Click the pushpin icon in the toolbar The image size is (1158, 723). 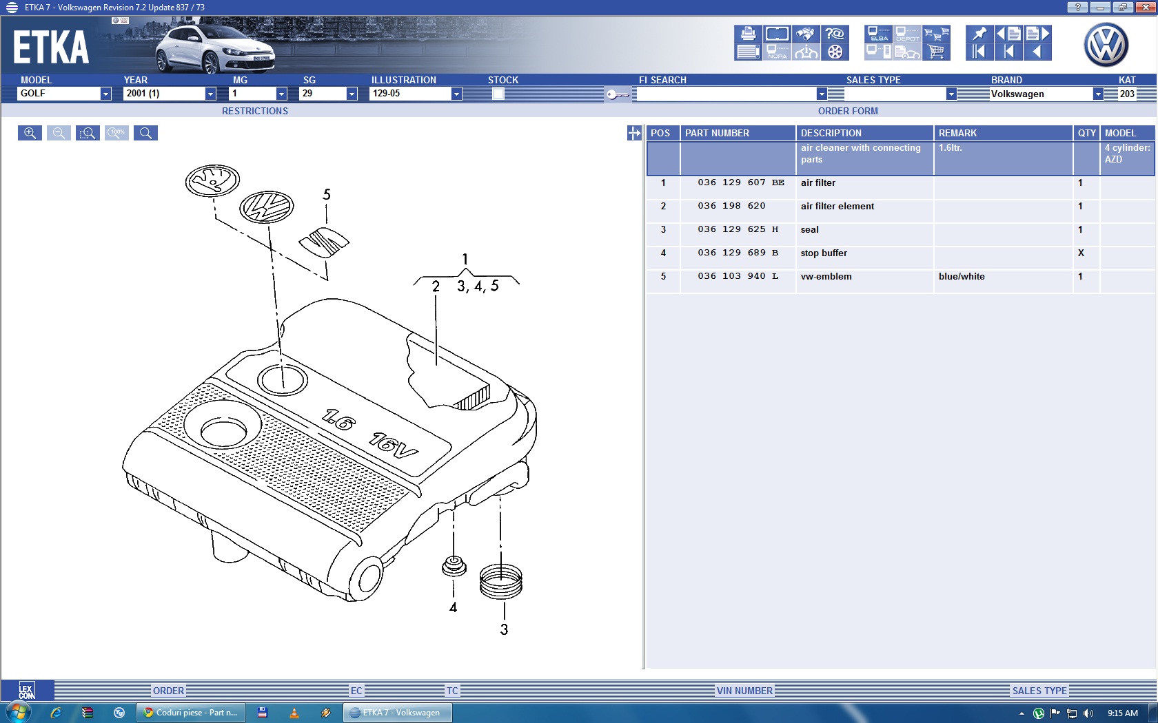coord(979,34)
